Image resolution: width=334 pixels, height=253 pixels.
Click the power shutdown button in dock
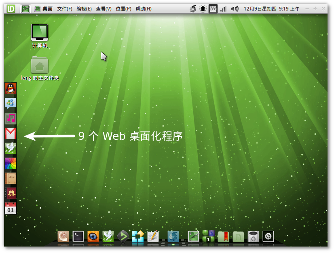pyautogui.click(x=268, y=236)
